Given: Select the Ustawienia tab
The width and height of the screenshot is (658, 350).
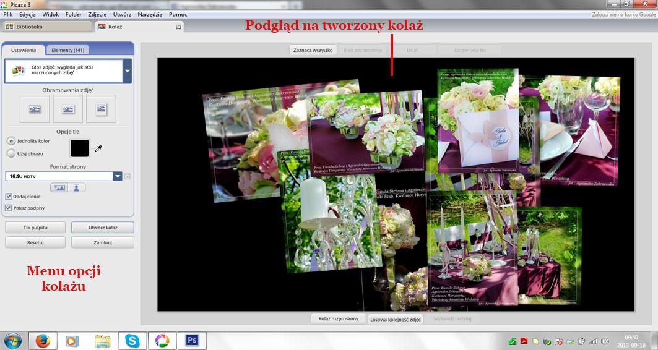Looking at the screenshot, I should pyautogui.click(x=24, y=50).
